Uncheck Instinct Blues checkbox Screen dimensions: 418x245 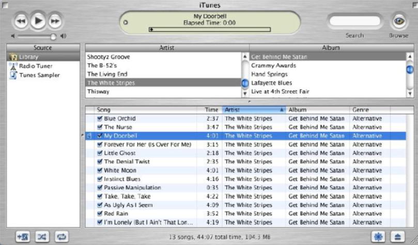click(100, 179)
